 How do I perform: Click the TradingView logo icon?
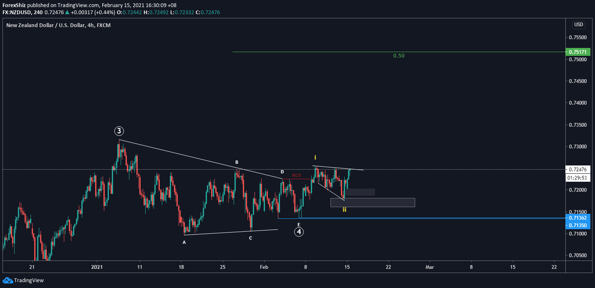(x=8, y=280)
